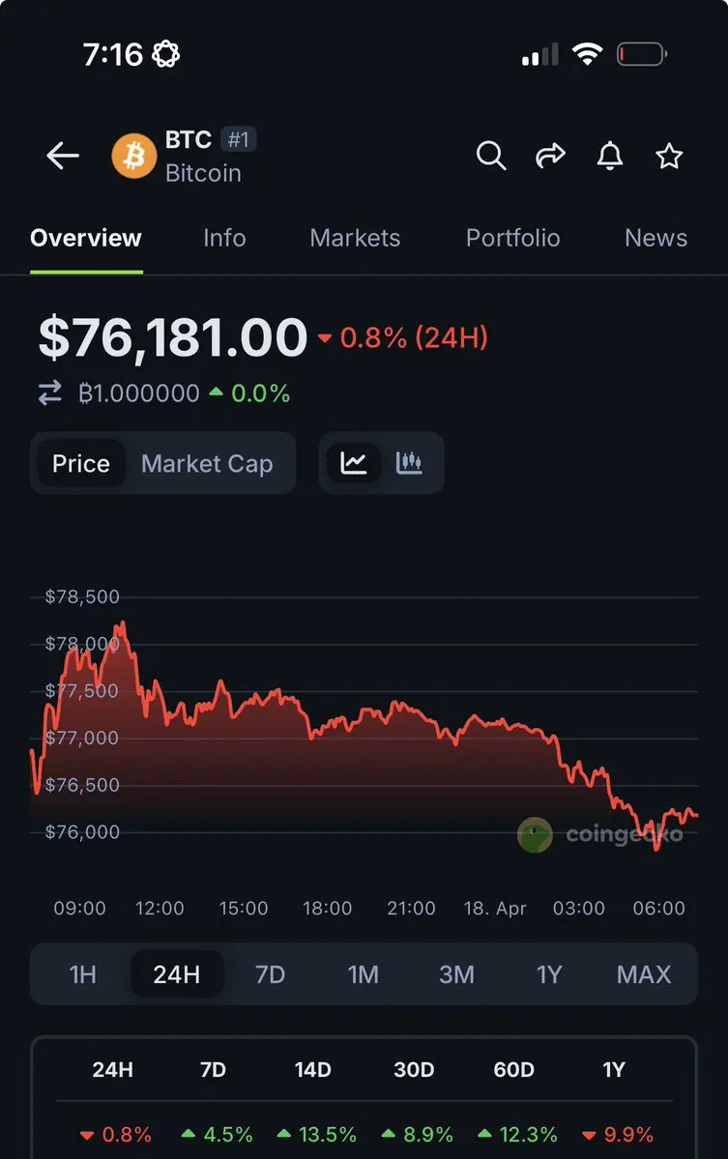Tap the 30D column in performance table
This screenshot has height=1159, width=728.
tap(414, 1070)
